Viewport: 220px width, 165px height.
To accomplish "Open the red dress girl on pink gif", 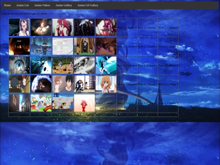I will tap(84, 103).
